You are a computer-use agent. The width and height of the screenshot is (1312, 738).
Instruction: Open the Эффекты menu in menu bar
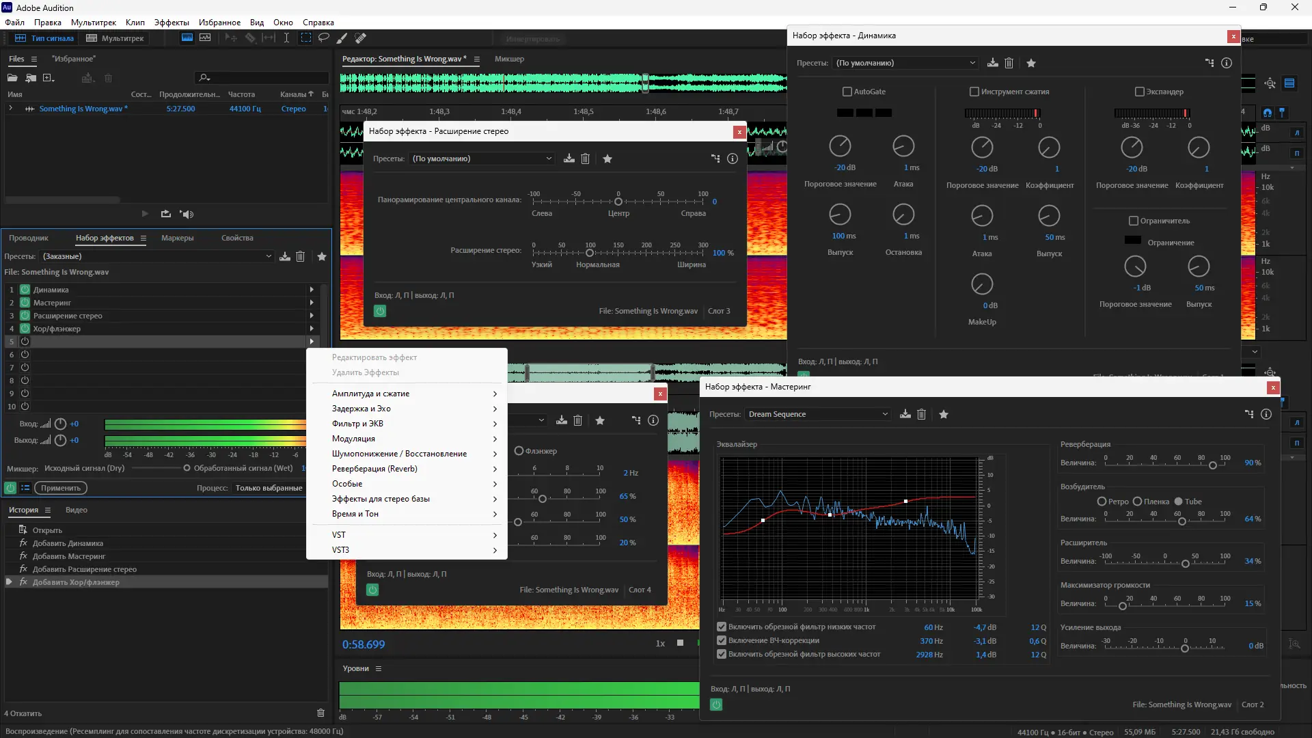coord(171,23)
